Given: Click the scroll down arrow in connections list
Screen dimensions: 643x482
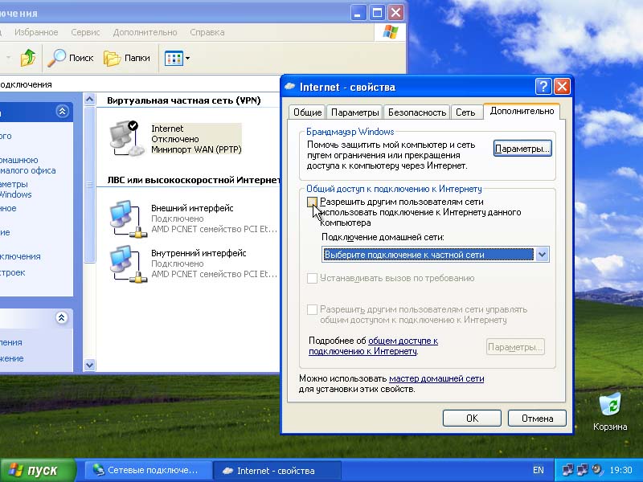Looking at the screenshot, I should tap(89, 365).
